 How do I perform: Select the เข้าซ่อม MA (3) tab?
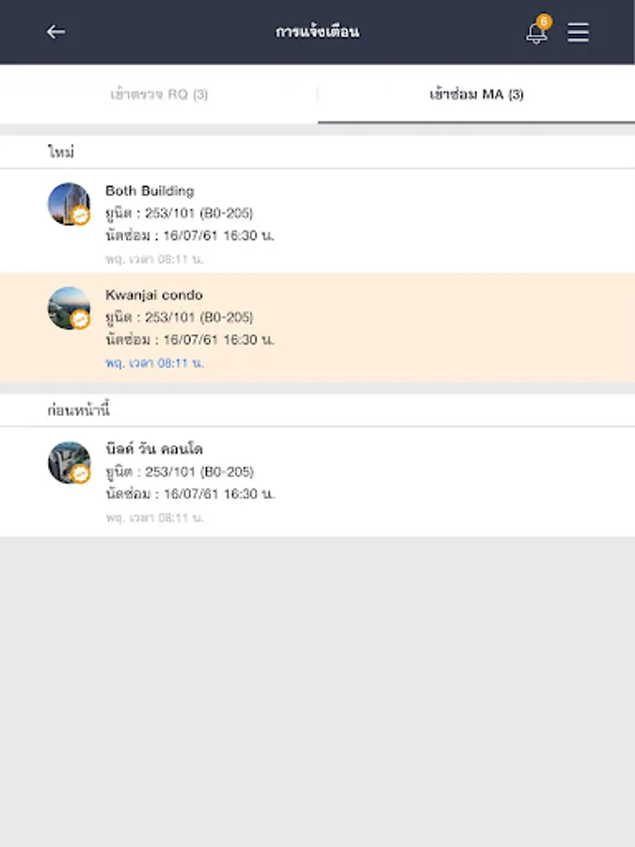476,94
